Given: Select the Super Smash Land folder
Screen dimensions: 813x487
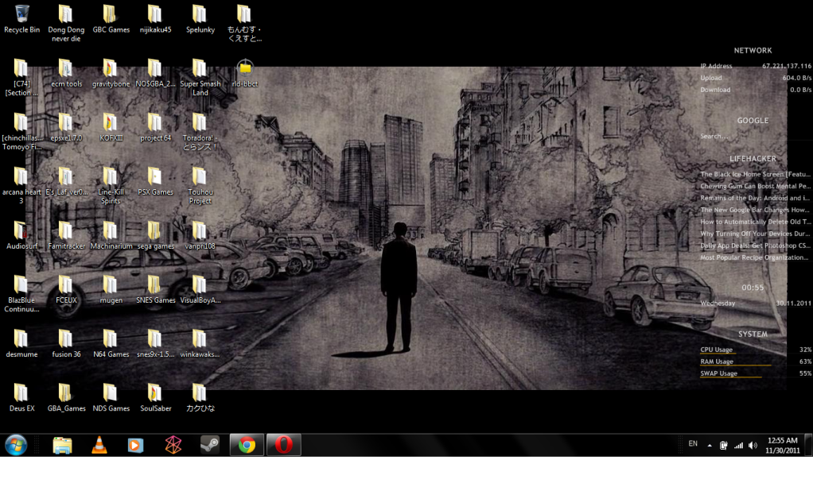Looking at the screenshot, I should click(200, 77).
